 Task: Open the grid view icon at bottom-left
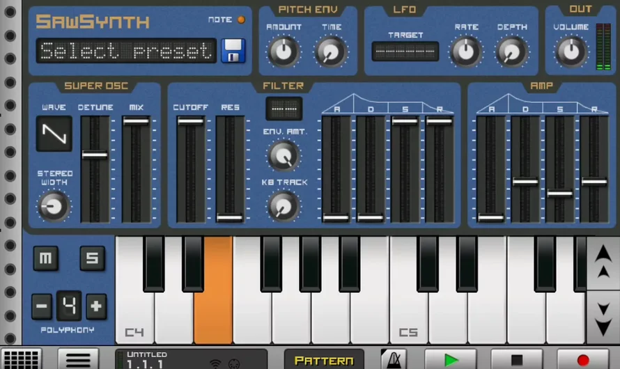(21, 359)
